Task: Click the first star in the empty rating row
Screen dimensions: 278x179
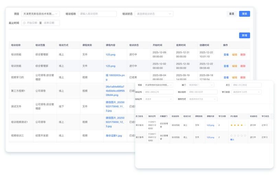Action: [x=231, y=136]
